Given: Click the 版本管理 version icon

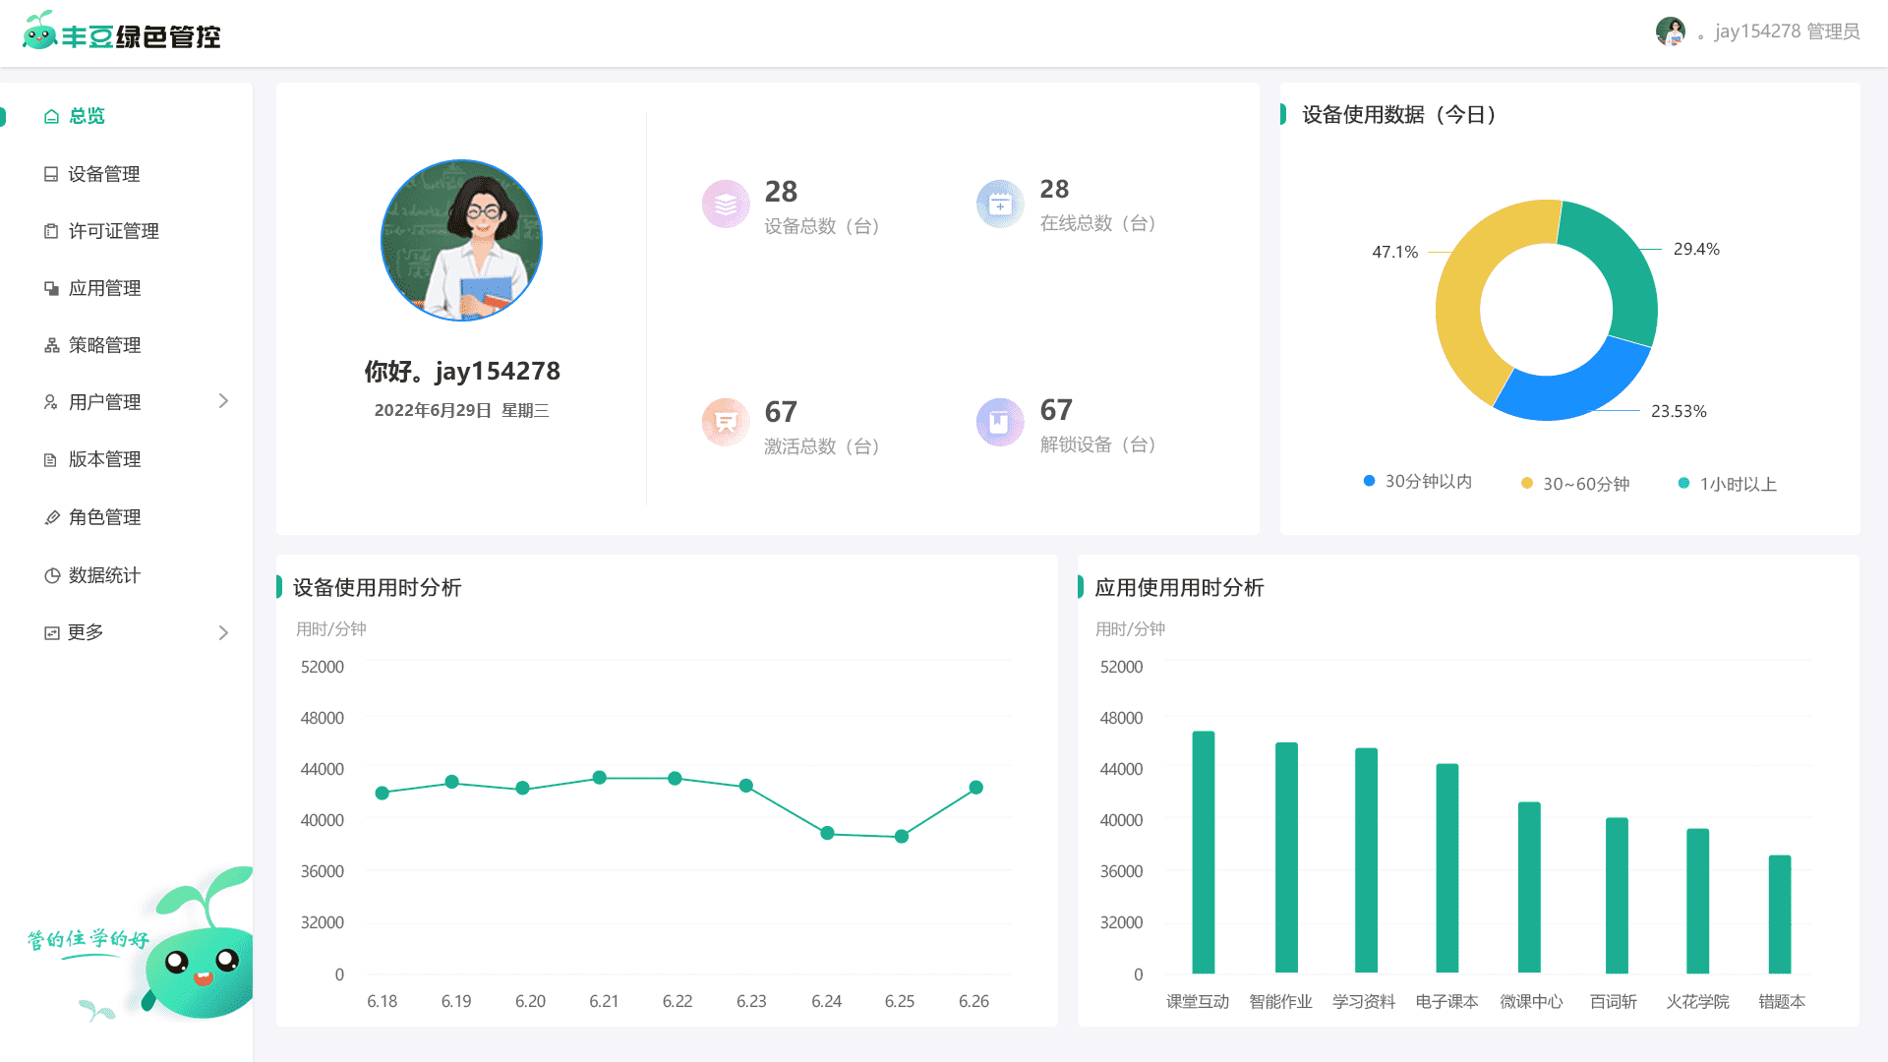Looking at the screenshot, I should pyautogui.click(x=51, y=459).
